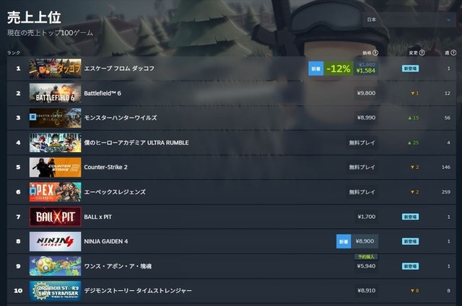The height and width of the screenshot is (306, 462).
Task: Click the ランク column header
Action: (14, 53)
